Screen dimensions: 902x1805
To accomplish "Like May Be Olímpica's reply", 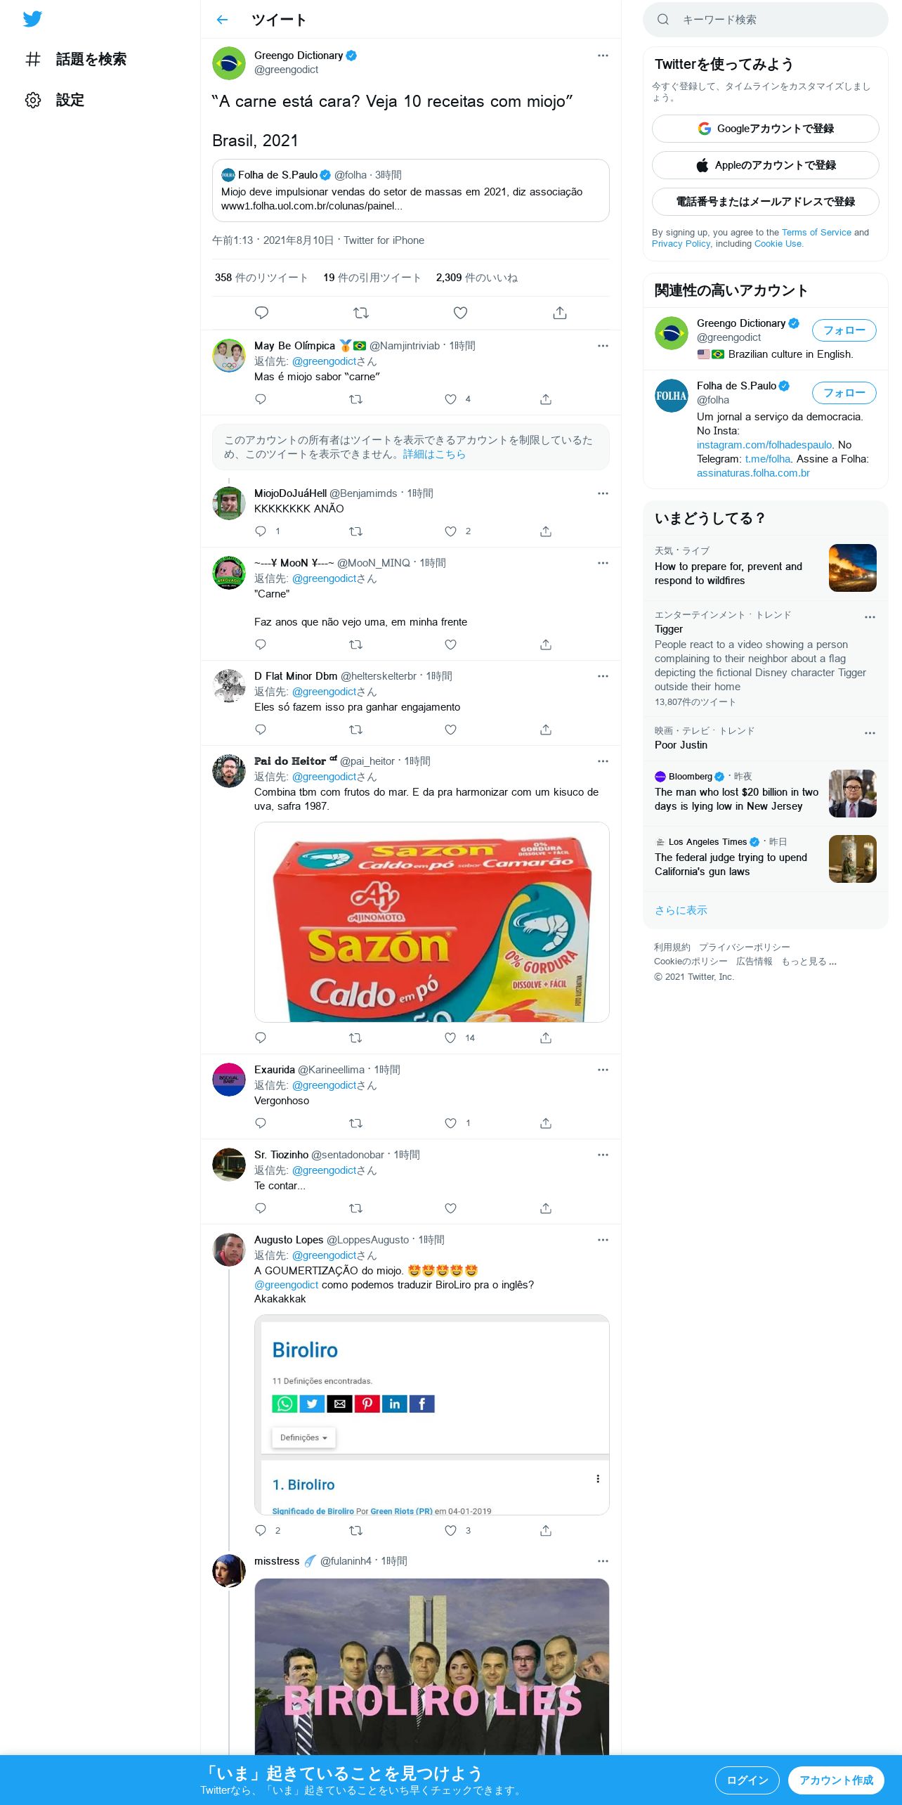I will click(450, 399).
